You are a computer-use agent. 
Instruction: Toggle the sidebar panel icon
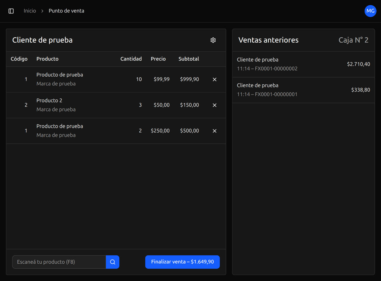[x=11, y=11]
